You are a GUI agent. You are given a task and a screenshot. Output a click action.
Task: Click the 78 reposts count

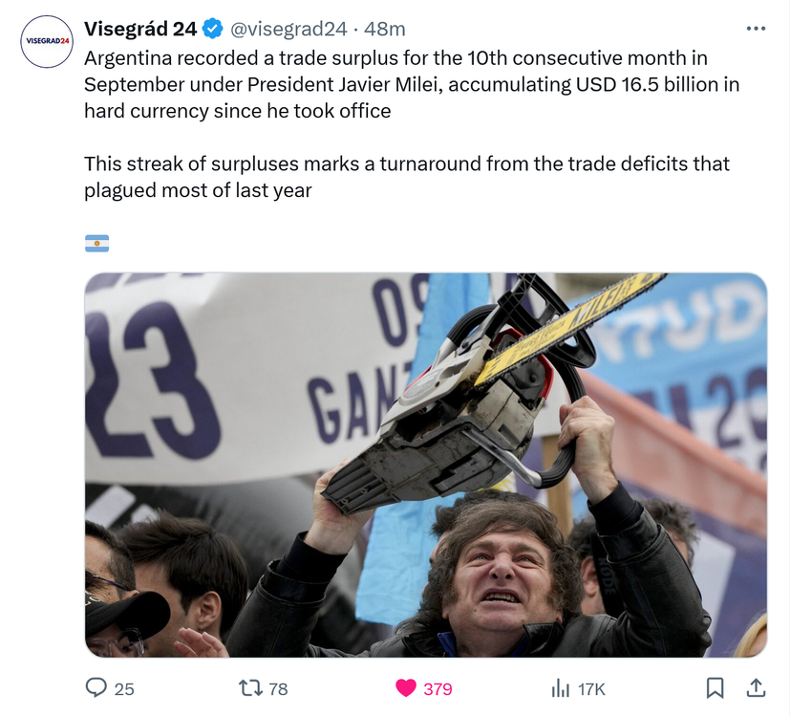coord(278,688)
